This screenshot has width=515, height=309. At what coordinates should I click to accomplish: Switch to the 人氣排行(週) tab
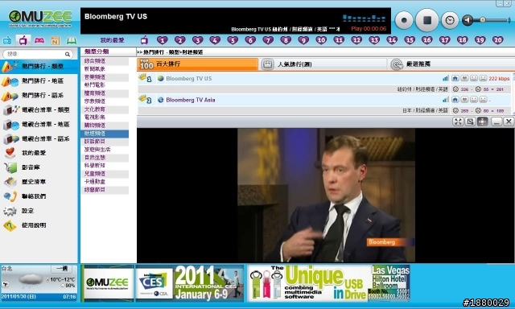323,64
